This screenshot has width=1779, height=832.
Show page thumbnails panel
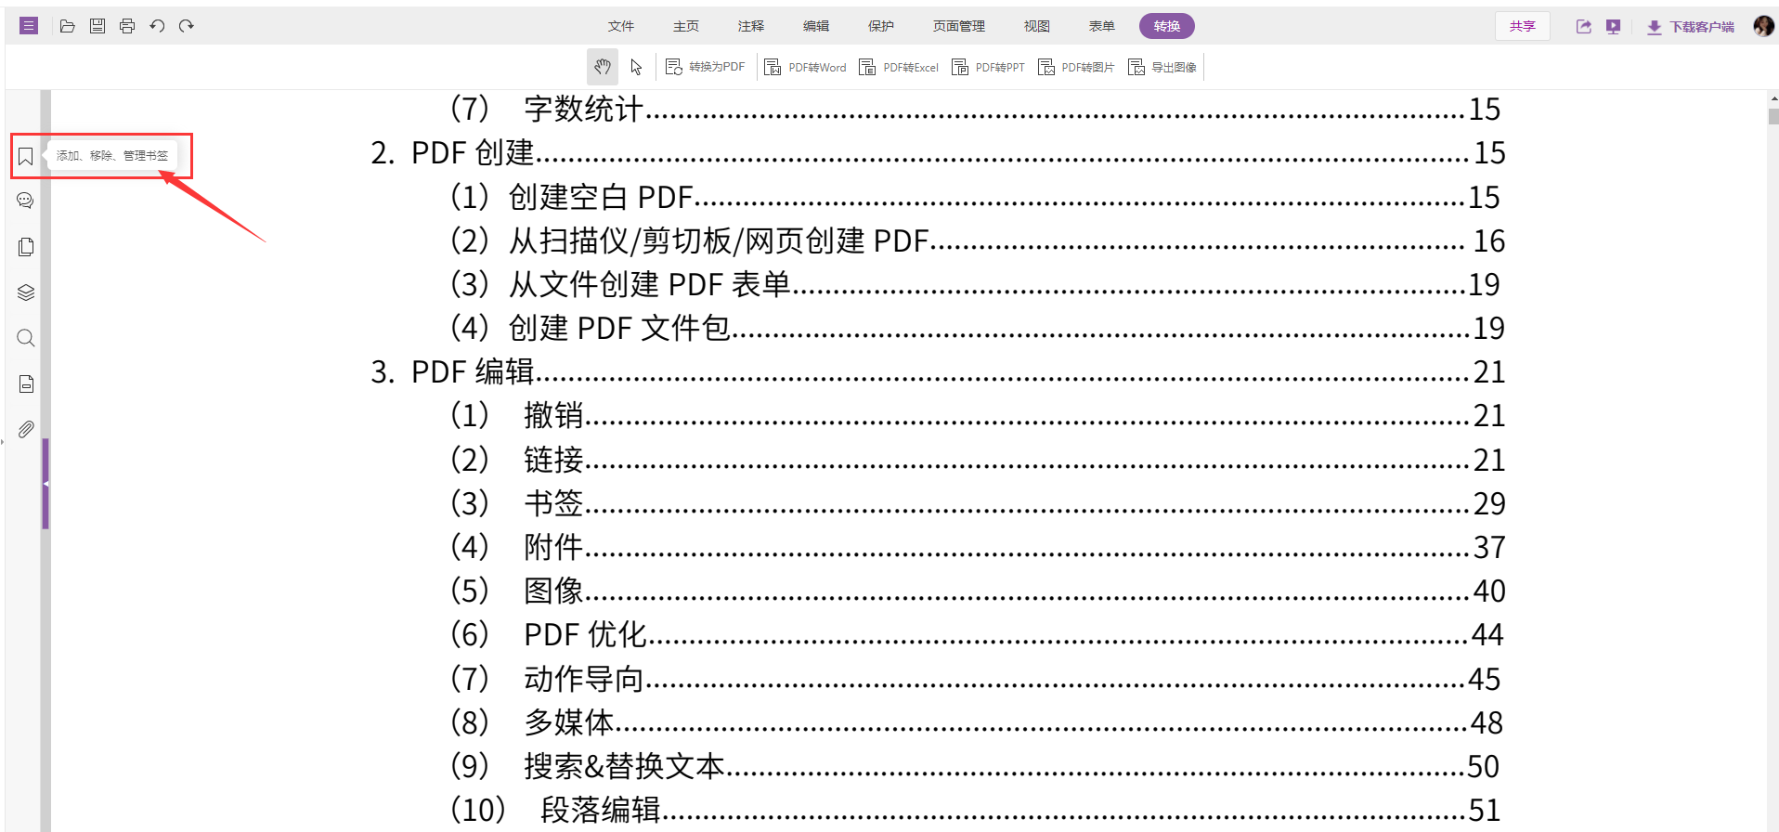coord(26,247)
